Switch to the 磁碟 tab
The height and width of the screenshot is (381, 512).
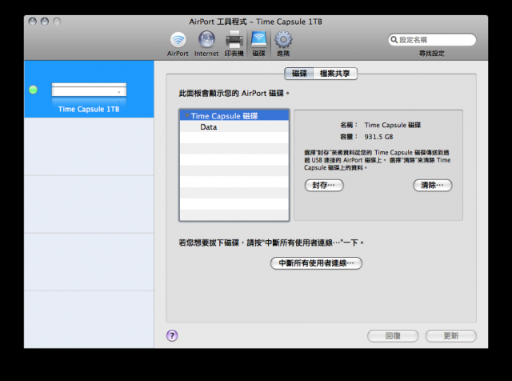[299, 74]
